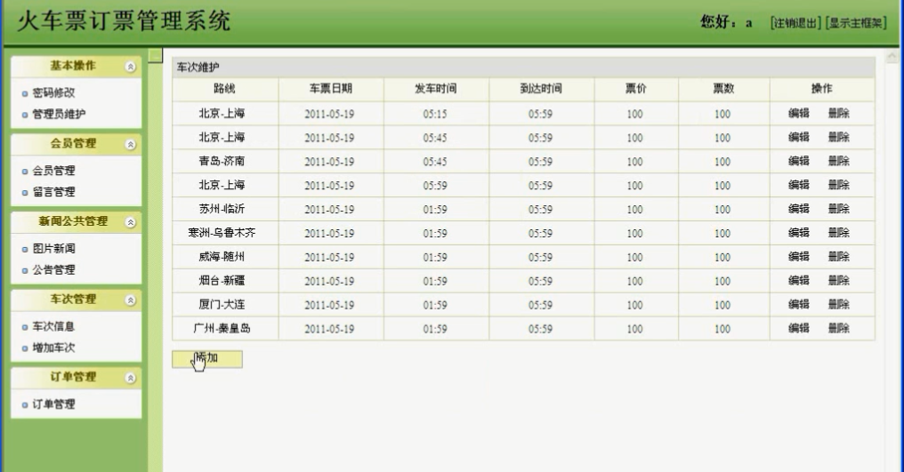The image size is (904, 472).
Task: Open 图片新闻 in sidebar
Action: (53, 248)
